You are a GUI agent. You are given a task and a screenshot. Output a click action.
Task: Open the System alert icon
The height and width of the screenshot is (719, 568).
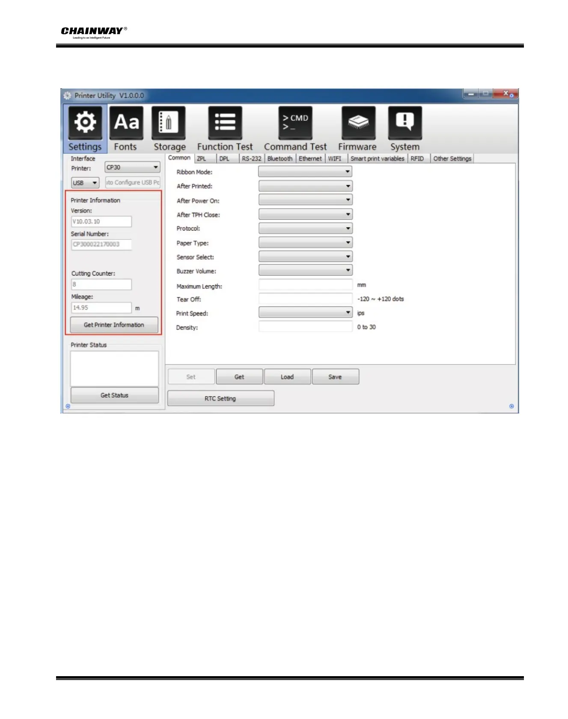405,123
